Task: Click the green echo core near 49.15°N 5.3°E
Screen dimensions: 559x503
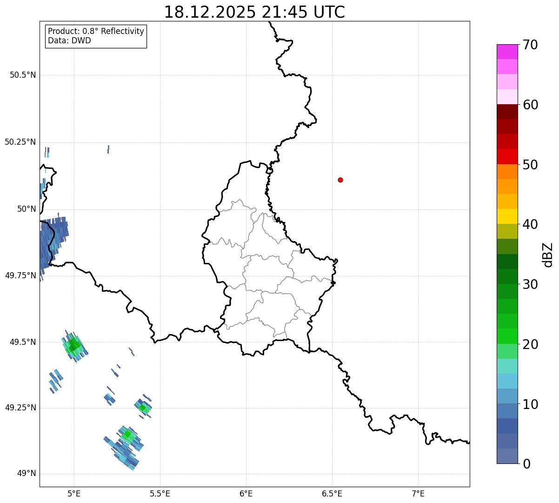Action: 127,435
